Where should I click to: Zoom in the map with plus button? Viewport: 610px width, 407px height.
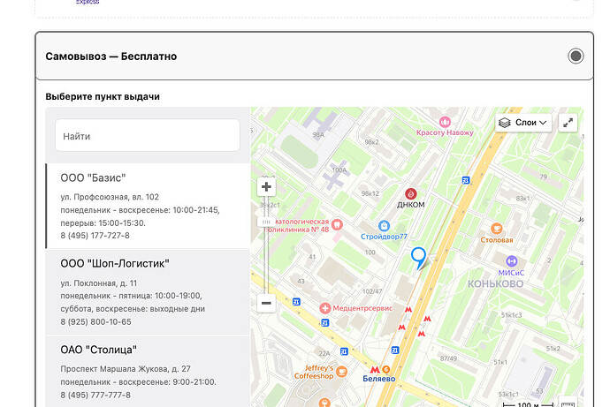click(266, 187)
